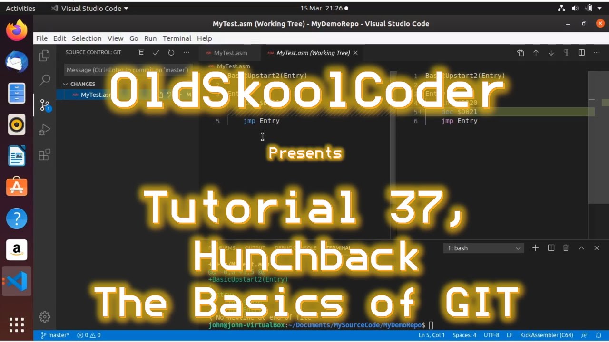Click the commit message input field

[x=128, y=70]
